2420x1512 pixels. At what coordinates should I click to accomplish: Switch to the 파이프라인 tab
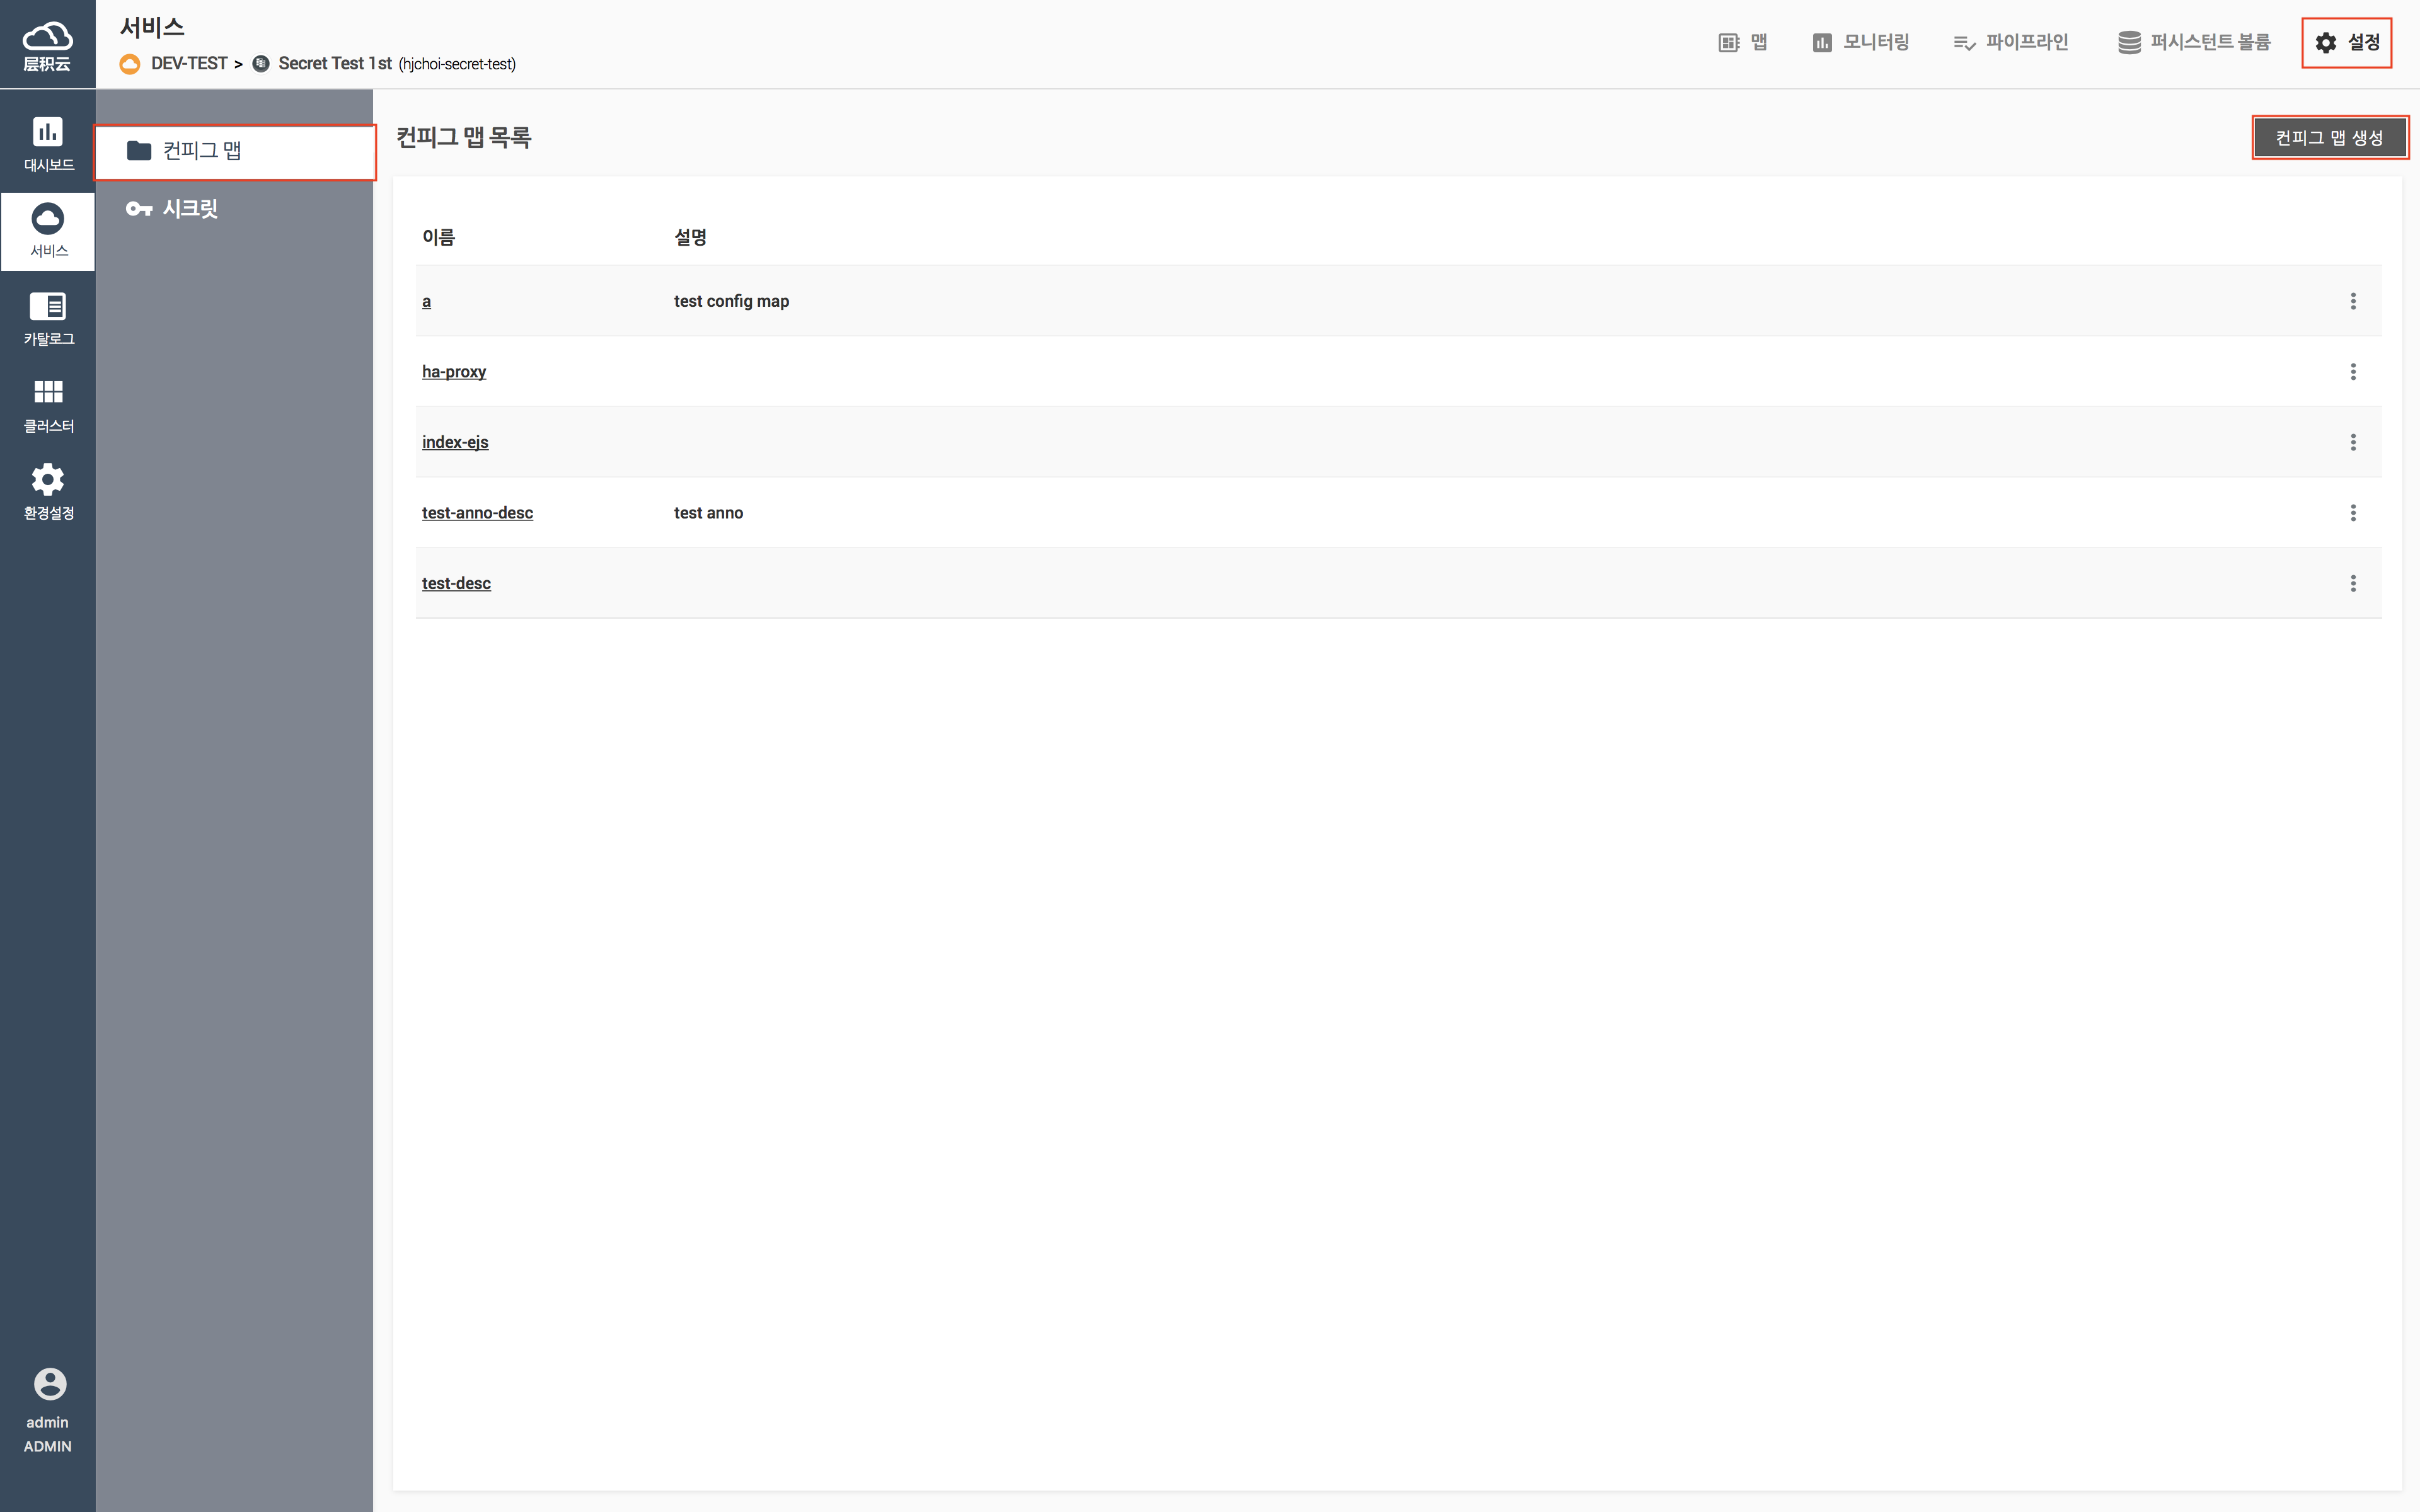tap(2010, 42)
